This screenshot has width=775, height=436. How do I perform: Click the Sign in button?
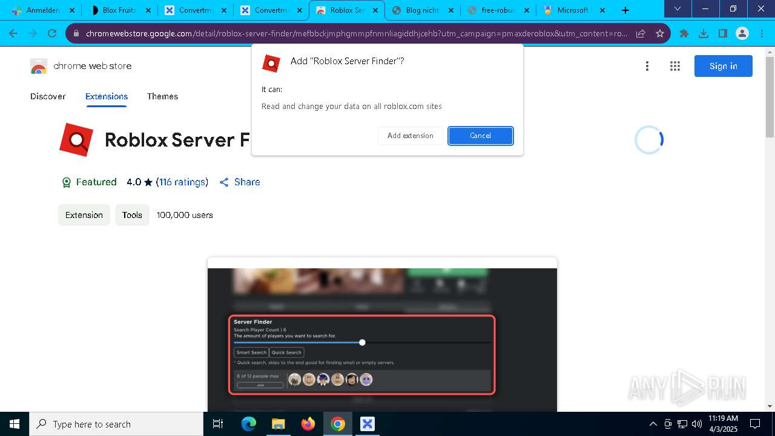click(x=723, y=66)
